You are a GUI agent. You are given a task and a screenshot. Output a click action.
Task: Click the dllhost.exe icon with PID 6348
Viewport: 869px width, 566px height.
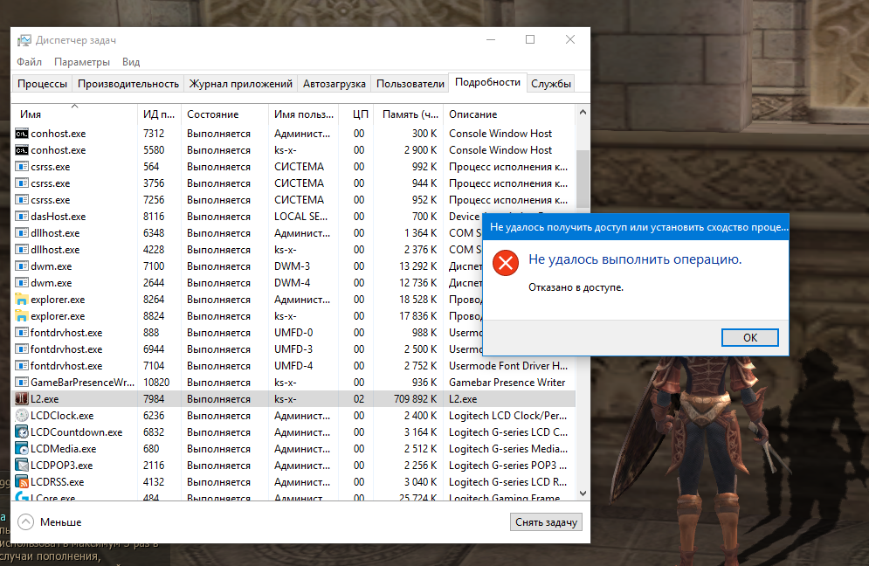[x=22, y=233]
